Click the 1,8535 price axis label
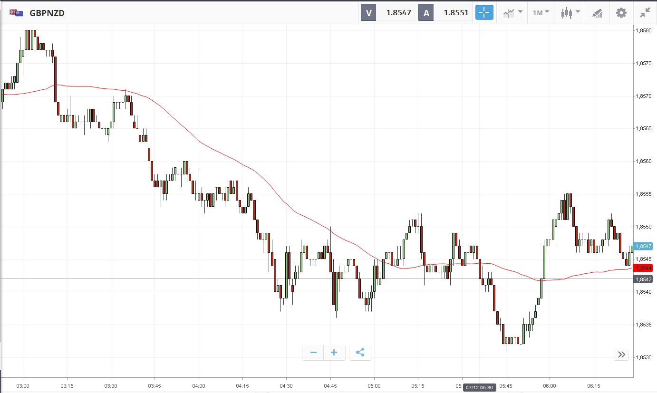657x393 pixels. (x=643, y=325)
